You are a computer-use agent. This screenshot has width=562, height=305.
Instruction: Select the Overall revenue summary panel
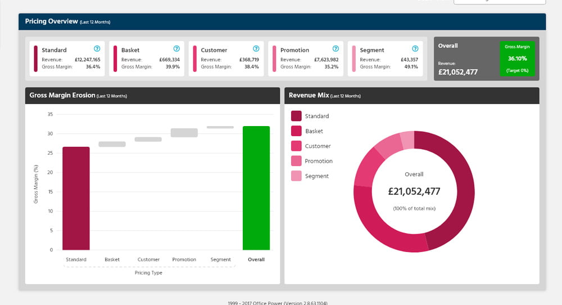pyautogui.click(x=465, y=59)
